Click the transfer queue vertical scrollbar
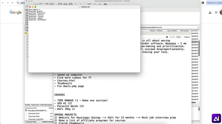The height and width of the screenshot is (124, 222). click(199, 109)
